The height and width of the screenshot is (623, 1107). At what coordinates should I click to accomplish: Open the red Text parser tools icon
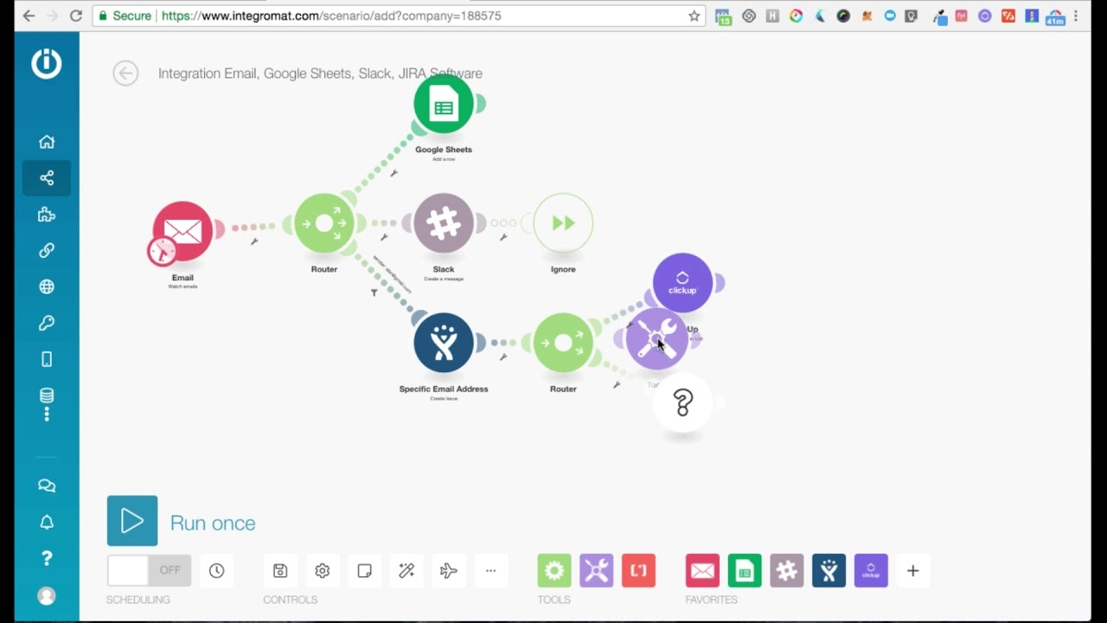pyautogui.click(x=638, y=570)
